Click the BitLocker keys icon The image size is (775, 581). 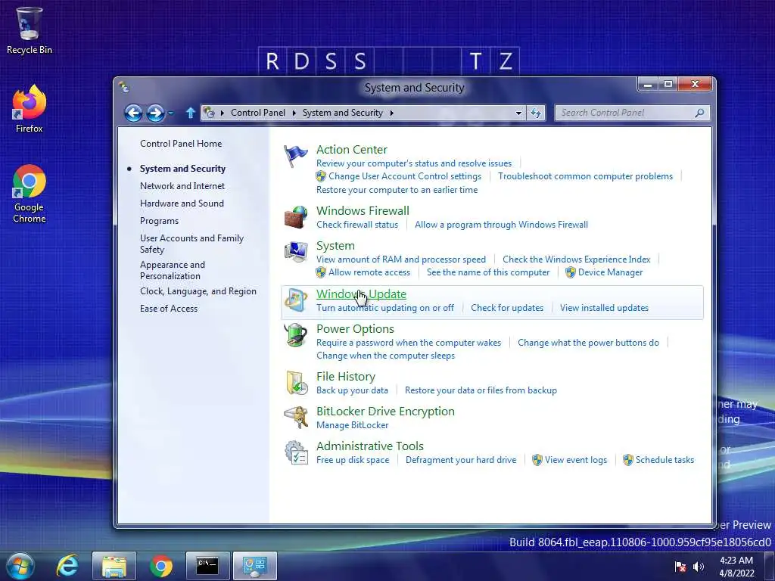pyautogui.click(x=296, y=418)
